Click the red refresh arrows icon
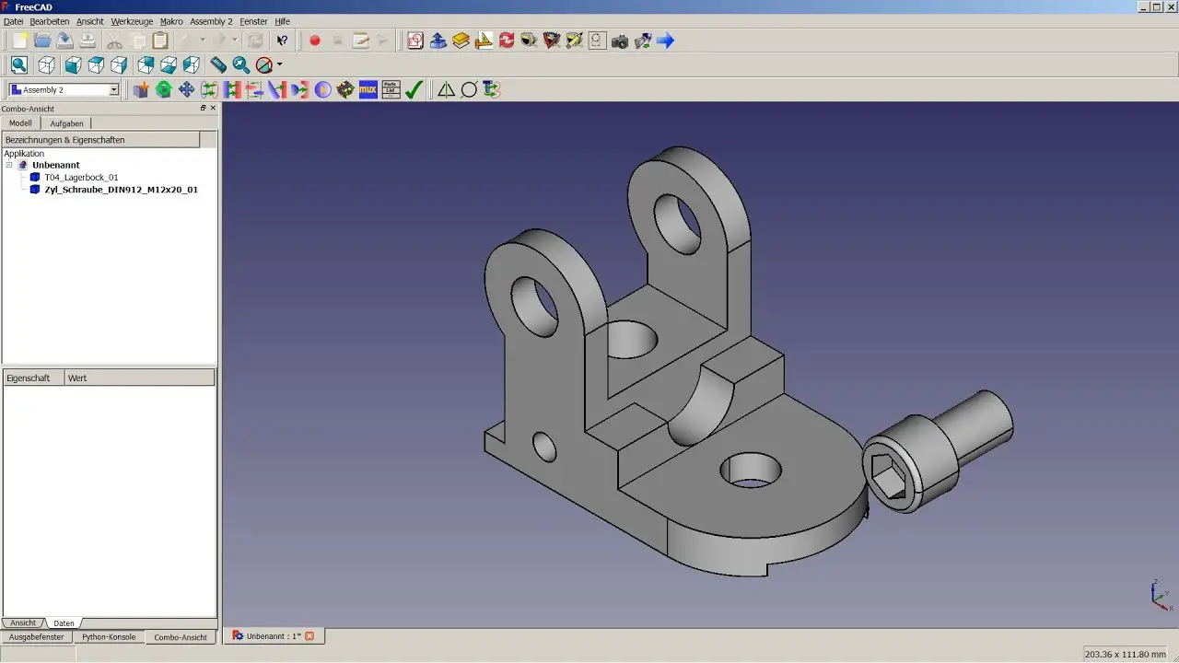1179x663 pixels. coord(507,41)
